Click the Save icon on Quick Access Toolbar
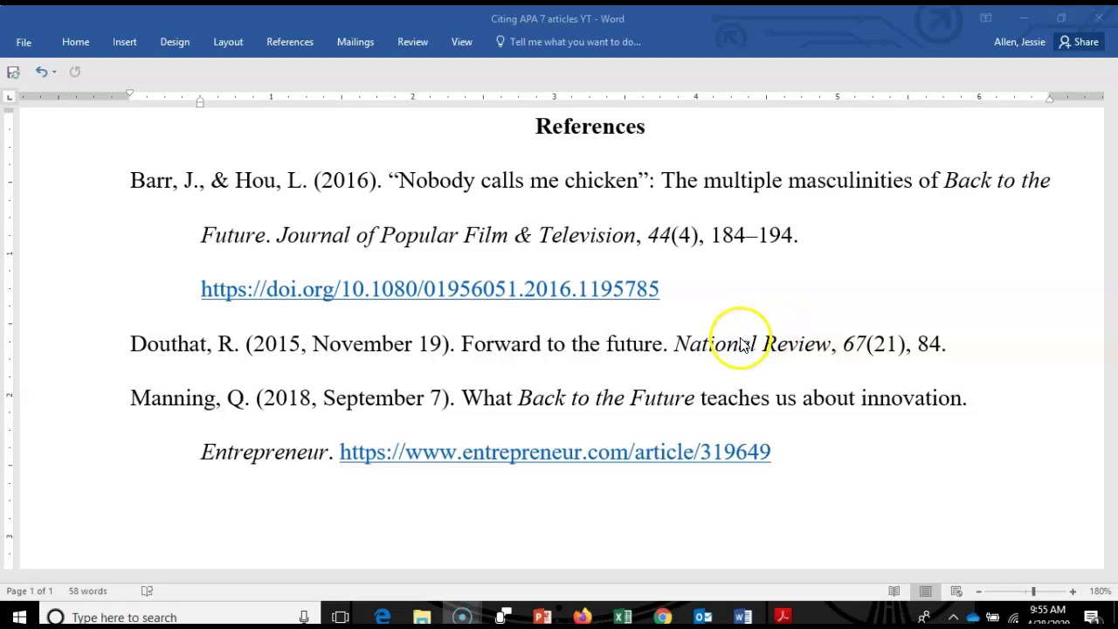This screenshot has width=1118, height=629. (x=13, y=72)
